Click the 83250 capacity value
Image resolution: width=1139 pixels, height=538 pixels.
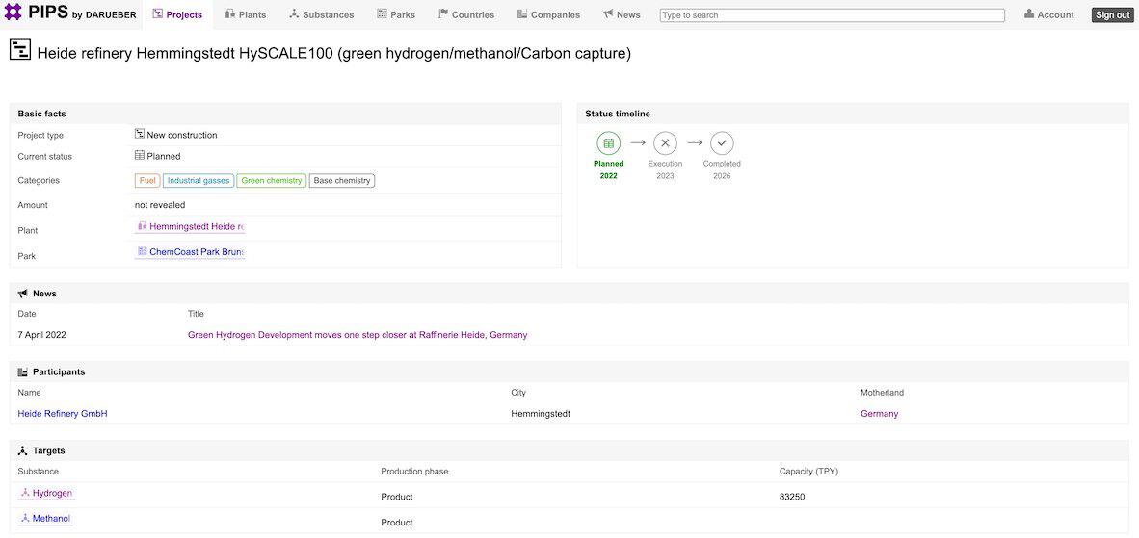coord(792,497)
